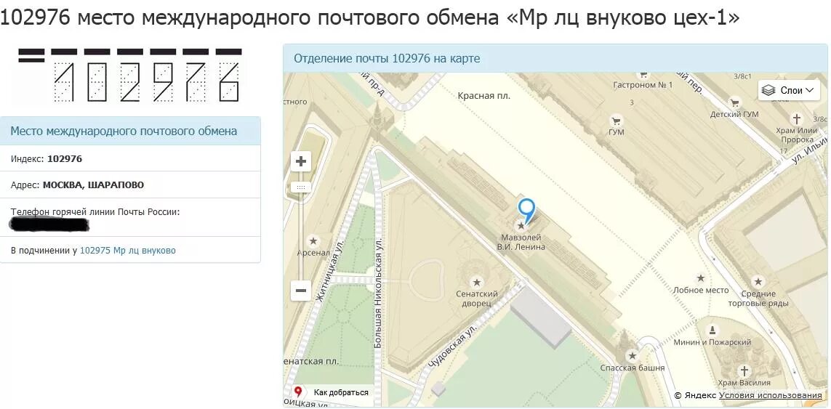Viewport: 831px width, 409px height.
Task: Click the Лобное место map label
Action: click(x=701, y=291)
